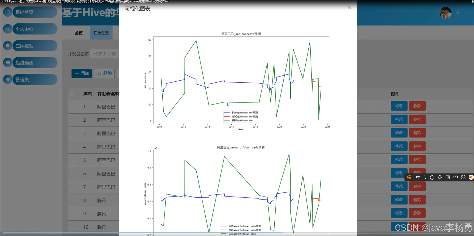474x236 pixels.
Task: Open the 应用数据 sidebar menu
Action: 35,46
